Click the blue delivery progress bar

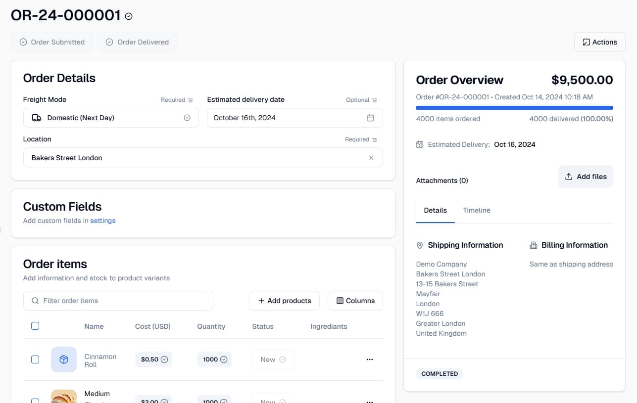click(514, 107)
